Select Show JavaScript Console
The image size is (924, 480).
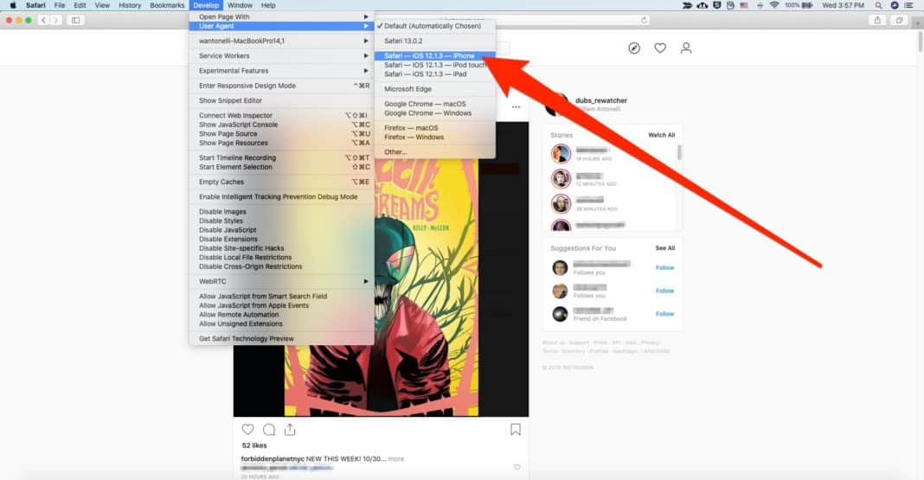click(x=282, y=125)
